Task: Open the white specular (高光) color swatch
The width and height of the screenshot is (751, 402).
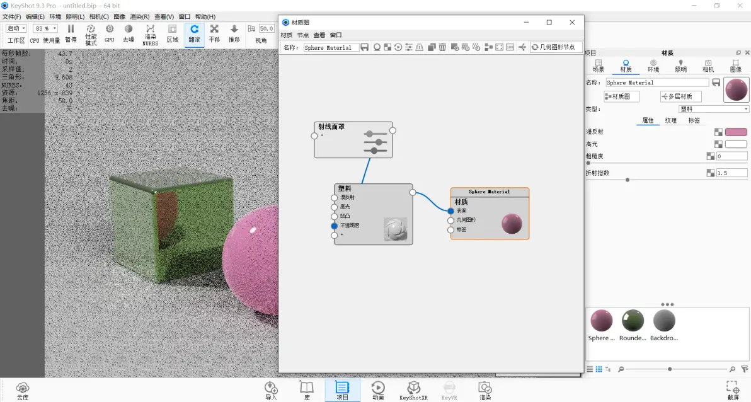Action: tap(736, 144)
